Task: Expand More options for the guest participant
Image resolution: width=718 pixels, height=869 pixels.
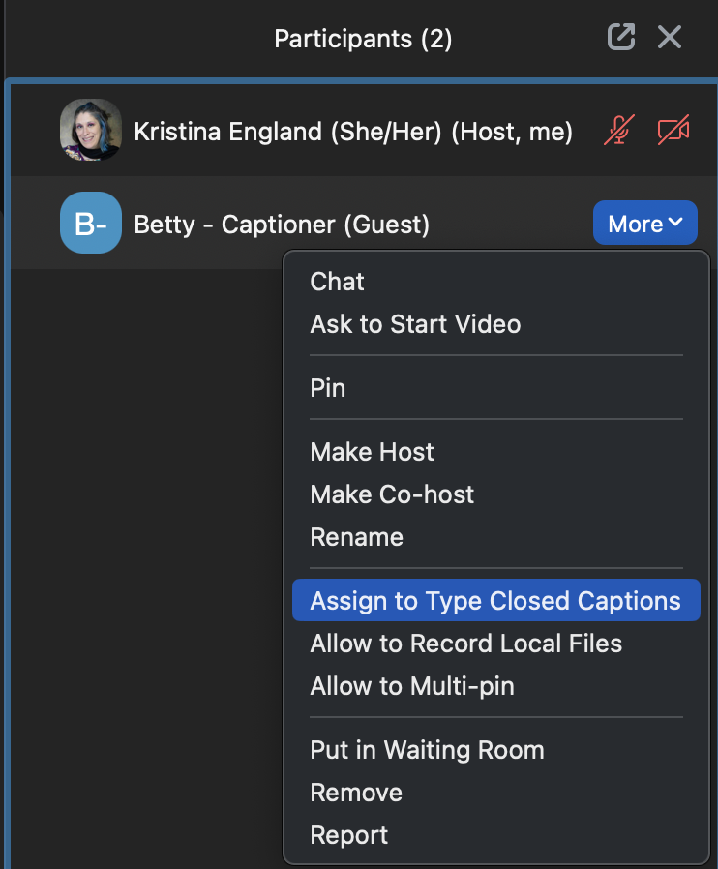Action: tap(644, 223)
